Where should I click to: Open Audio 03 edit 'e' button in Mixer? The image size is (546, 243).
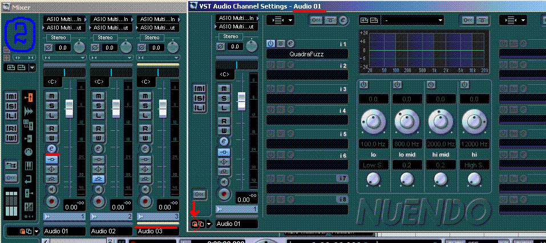145,149
